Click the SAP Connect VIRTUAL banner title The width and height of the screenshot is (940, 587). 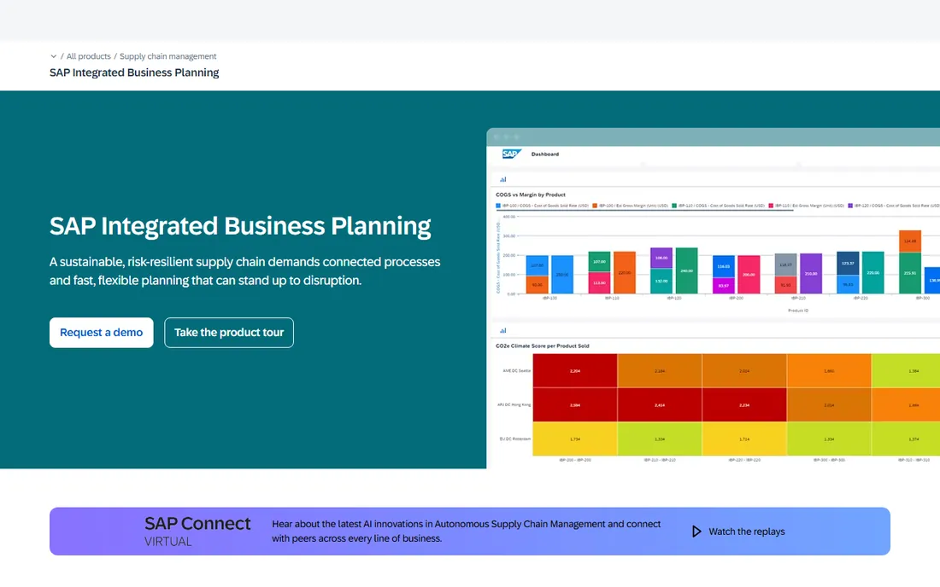(197, 531)
